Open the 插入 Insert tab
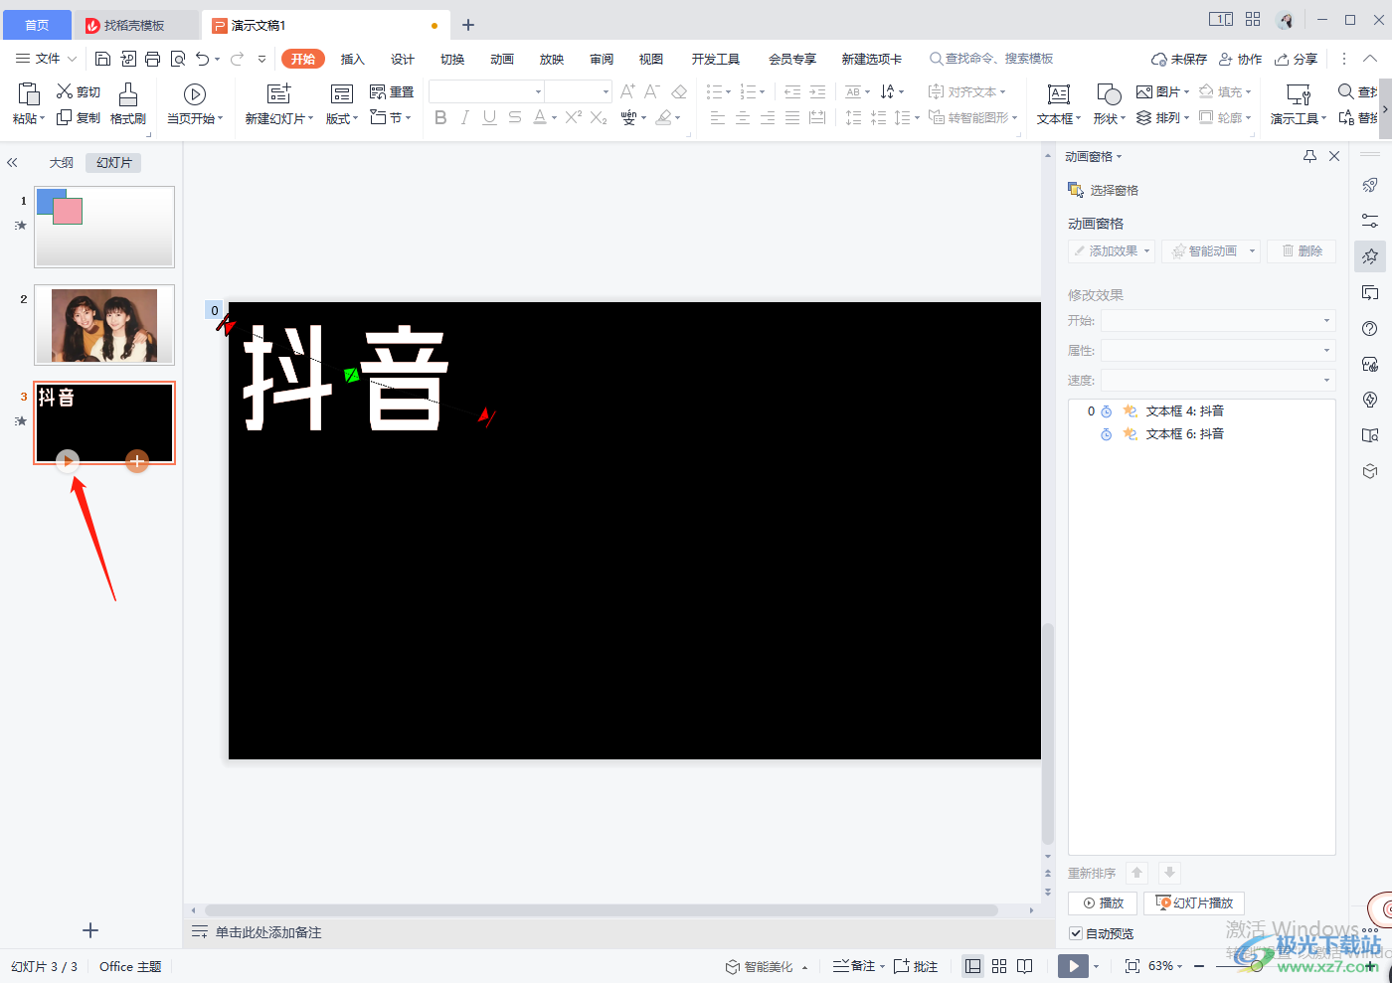1392x983 pixels. tap(353, 59)
